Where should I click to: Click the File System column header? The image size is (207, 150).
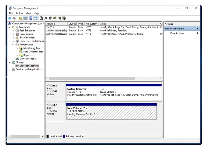coord(91,24)
